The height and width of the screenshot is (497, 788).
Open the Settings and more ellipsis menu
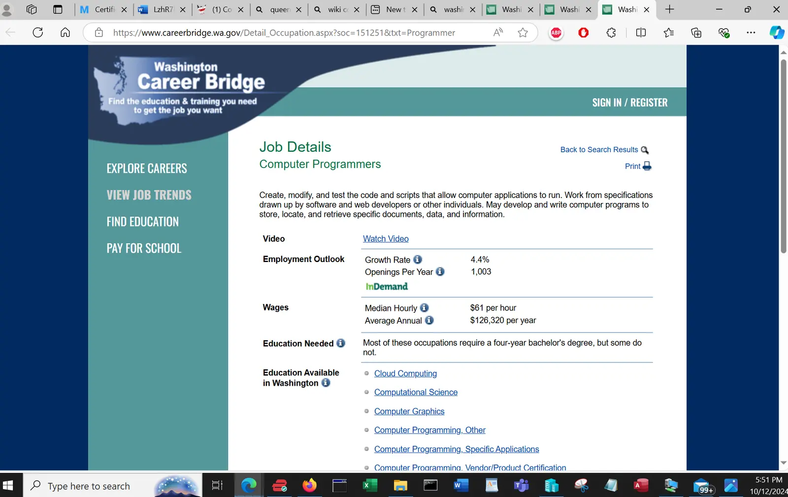(751, 33)
